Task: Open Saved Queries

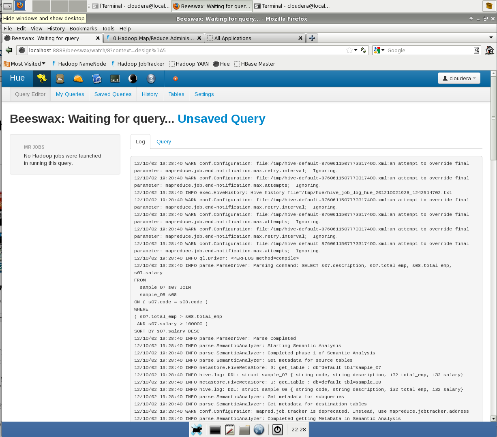Action: 113,94
